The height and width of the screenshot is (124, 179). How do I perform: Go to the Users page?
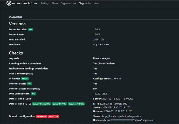[x=55, y=3]
